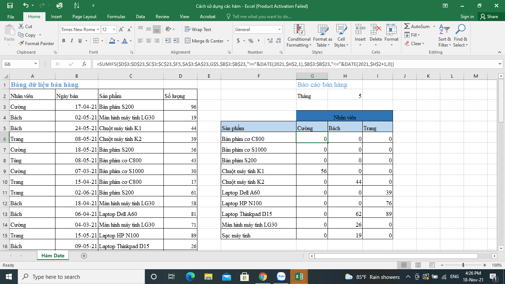
Task: Open the File menu
Action: [11, 17]
